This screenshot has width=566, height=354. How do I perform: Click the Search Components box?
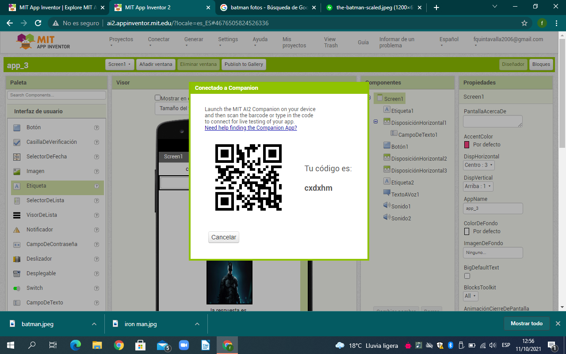coord(57,95)
